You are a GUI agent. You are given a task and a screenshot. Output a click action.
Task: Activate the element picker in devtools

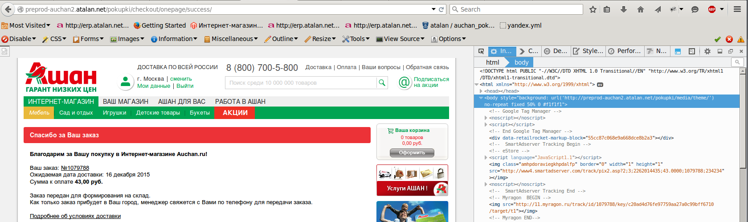pyautogui.click(x=481, y=51)
